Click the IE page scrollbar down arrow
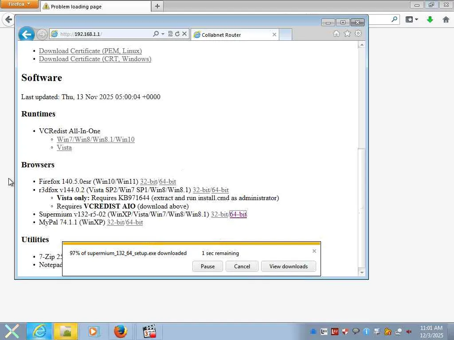The height and width of the screenshot is (340, 454). [x=361, y=272]
